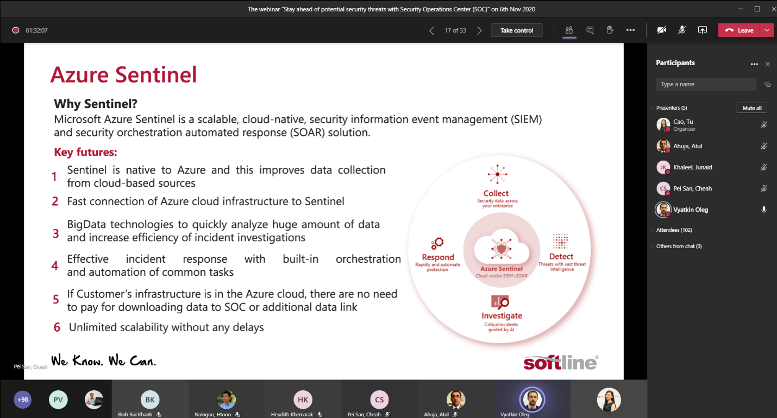Turn on your camera
This screenshot has height=418, width=777.
point(662,30)
